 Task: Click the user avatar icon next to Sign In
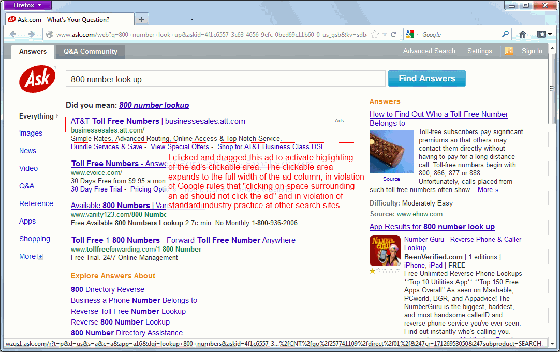(x=509, y=51)
